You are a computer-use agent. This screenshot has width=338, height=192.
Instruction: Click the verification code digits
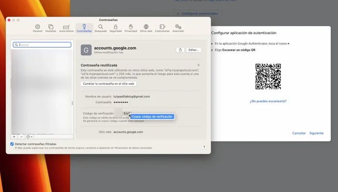click(127, 113)
